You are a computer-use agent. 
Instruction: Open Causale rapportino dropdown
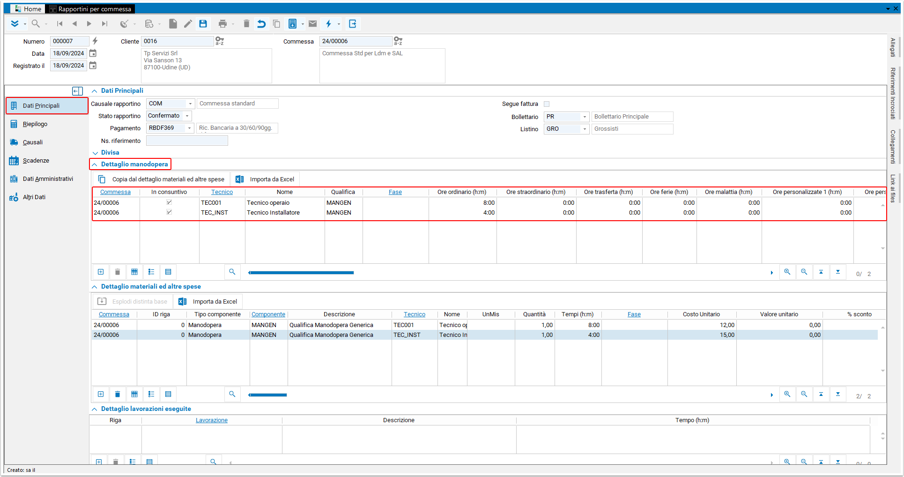[190, 104]
